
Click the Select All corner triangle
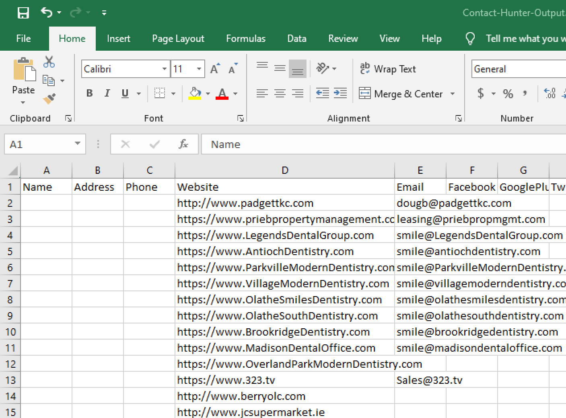13,171
